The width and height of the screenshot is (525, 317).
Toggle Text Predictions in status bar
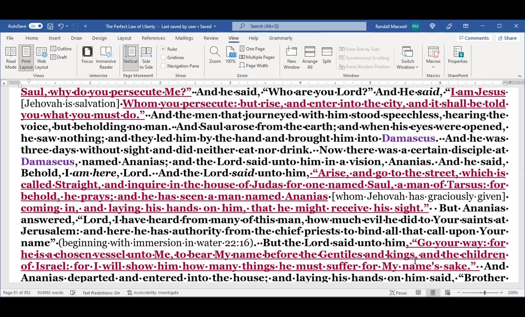(x=101, y=293)
